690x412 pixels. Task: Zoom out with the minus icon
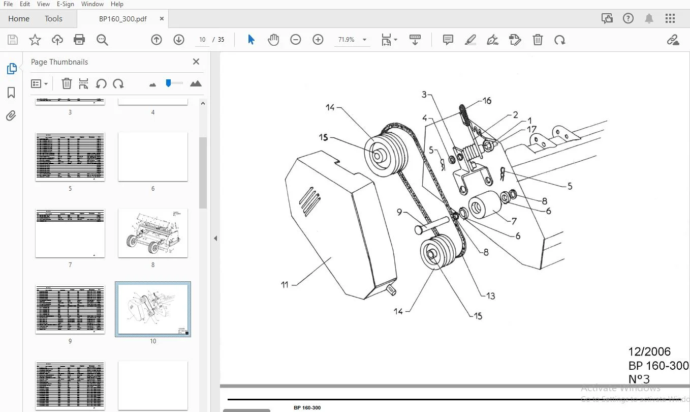pos(296,40)
